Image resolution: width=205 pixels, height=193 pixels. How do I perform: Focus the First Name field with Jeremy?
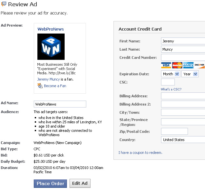[x=183, y=41]
